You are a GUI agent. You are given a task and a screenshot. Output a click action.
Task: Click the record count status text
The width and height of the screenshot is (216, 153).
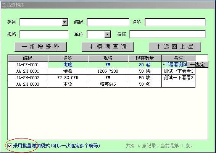[x=160, y=146]
